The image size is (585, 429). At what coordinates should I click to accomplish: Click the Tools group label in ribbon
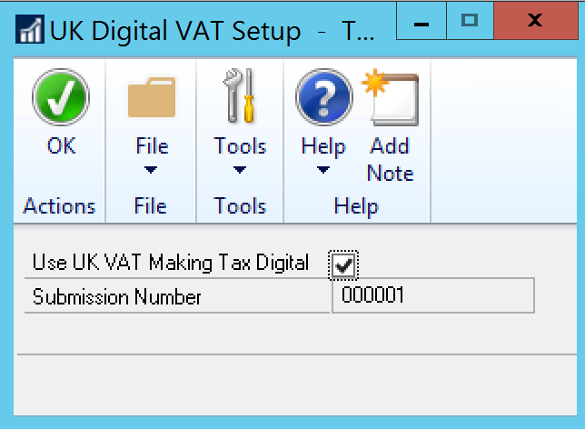240,206
